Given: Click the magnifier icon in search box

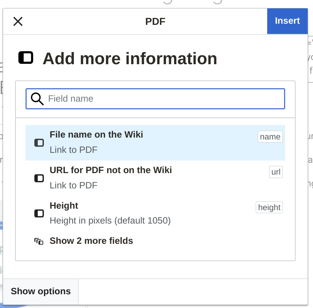Looking at the screenshot, I should tap(37, 99).
